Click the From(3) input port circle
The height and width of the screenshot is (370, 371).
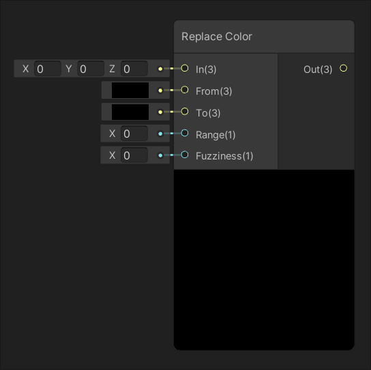tap(185, 90)
